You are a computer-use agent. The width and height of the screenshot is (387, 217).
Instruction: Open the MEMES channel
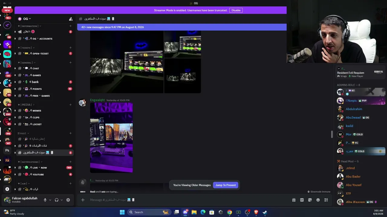[x=45, y=111]
